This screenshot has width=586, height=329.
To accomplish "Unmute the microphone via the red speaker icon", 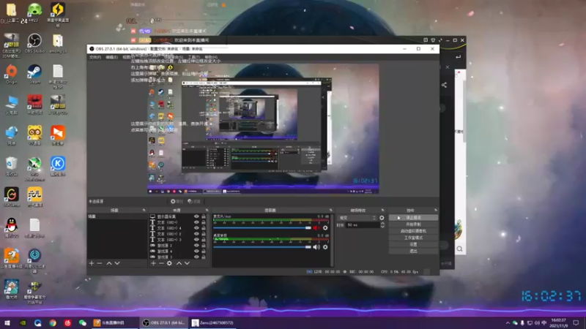I will 316,227.
